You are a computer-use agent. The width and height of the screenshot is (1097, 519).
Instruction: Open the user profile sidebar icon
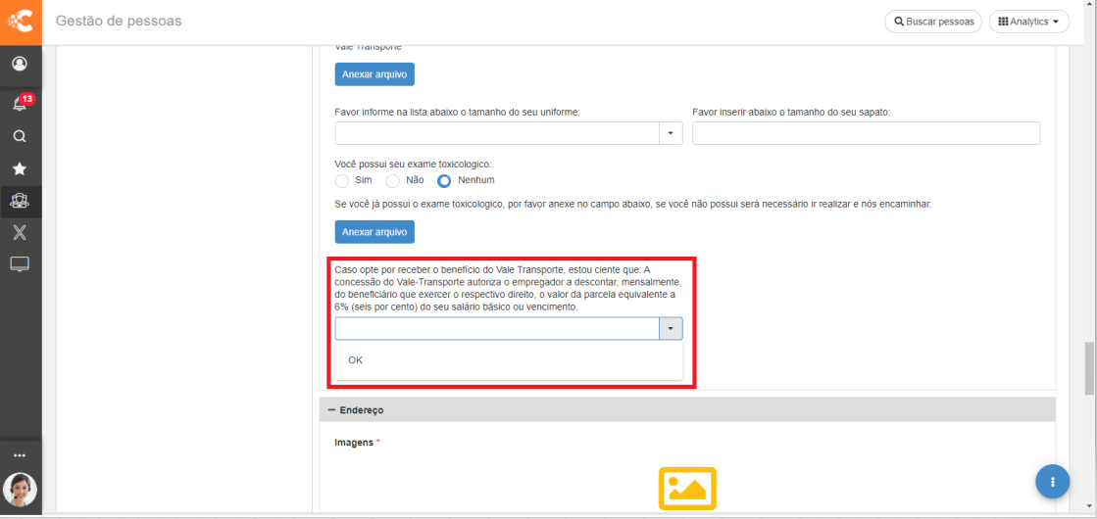tap(20, 64)
